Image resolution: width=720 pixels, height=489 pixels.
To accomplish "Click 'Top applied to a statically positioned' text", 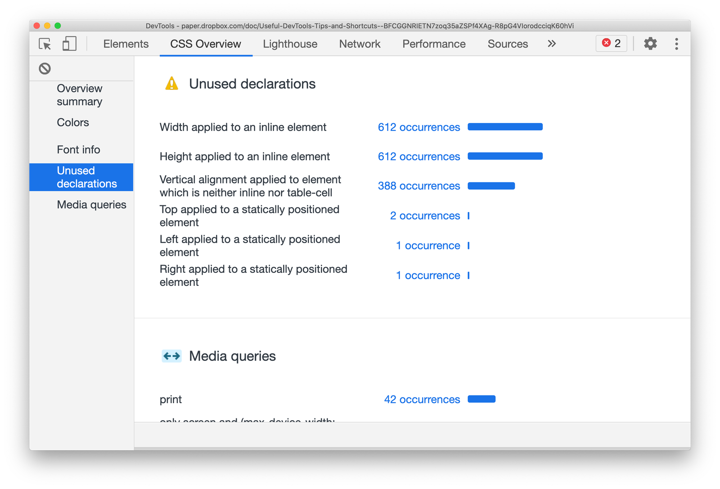I will click(249, 209).
